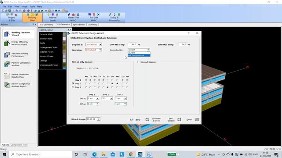Open Windows Start menu

[4, 154]
